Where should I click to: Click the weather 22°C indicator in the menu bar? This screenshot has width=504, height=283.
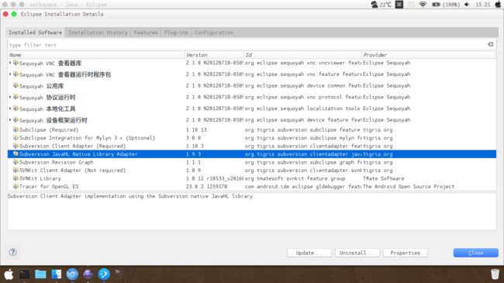381,5
